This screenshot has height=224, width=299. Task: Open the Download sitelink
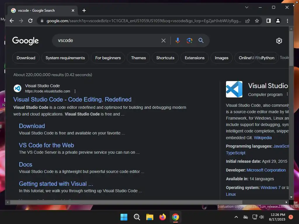pos(32,126)
